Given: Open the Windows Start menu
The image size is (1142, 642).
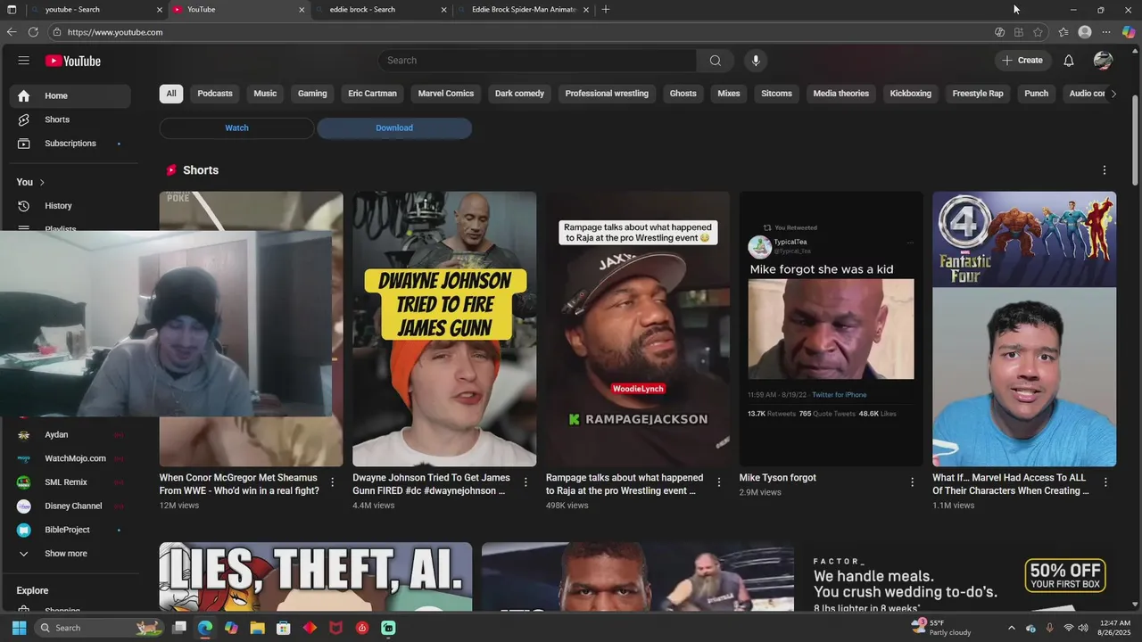Looking at the screenshot, I should (x=19, y=628).
